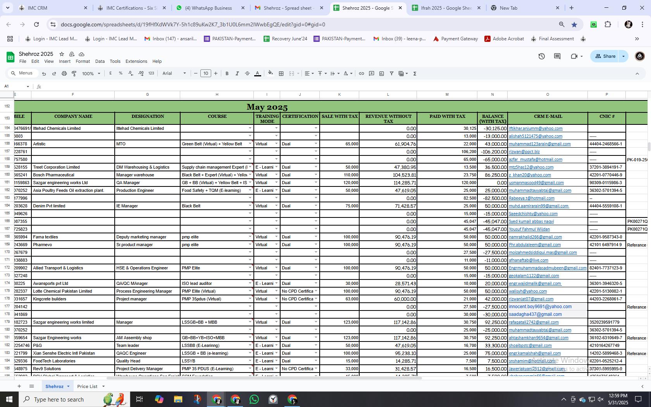Open the File menu
The image size is (651, 407).
tap(23, 61)
